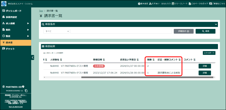Click the 詳細条件 button
The image size is (226, 110).
184,31
